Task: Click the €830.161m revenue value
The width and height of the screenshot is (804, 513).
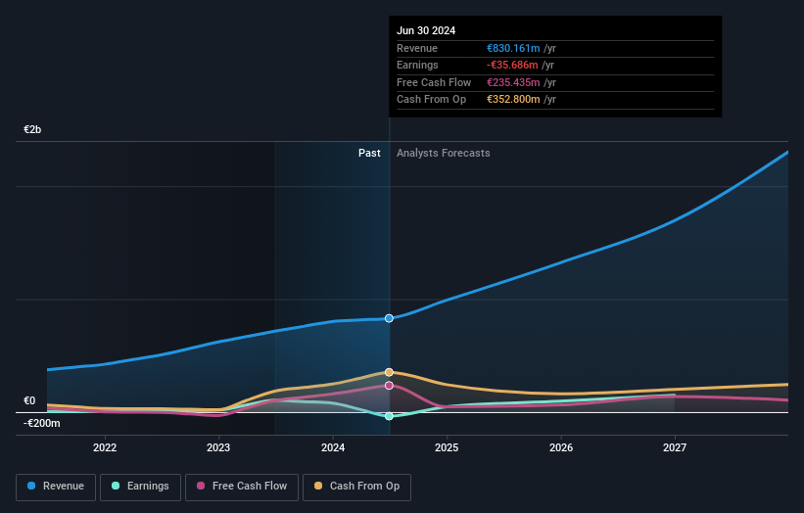Action: (513, 48)
